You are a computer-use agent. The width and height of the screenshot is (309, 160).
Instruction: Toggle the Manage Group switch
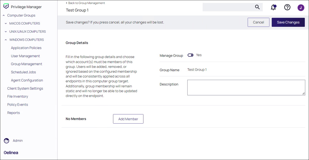tap(191, 55)
